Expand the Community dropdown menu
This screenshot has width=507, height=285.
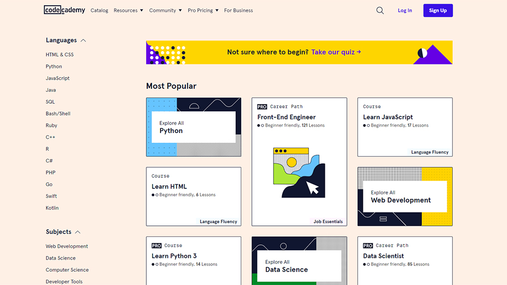[x=165, y=11]
